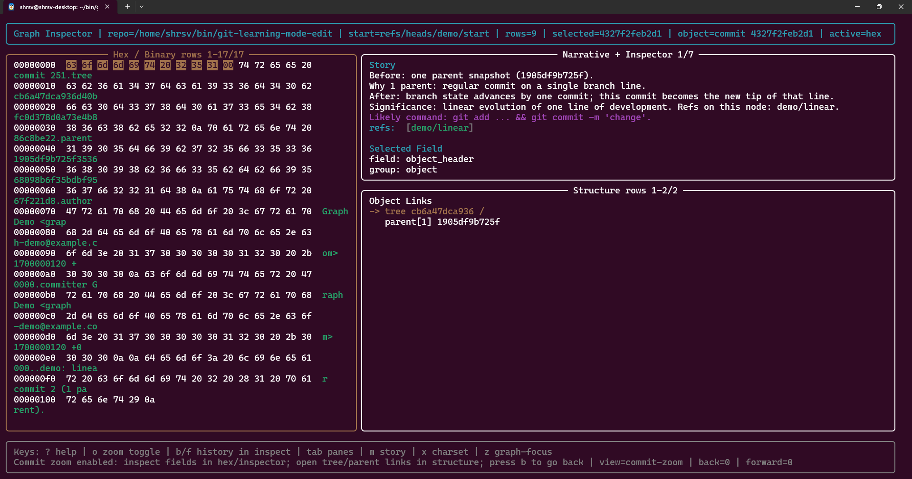
Task: Click the Linux penguin tab icon
Action: pyautogui.click(x=11, y=7)
